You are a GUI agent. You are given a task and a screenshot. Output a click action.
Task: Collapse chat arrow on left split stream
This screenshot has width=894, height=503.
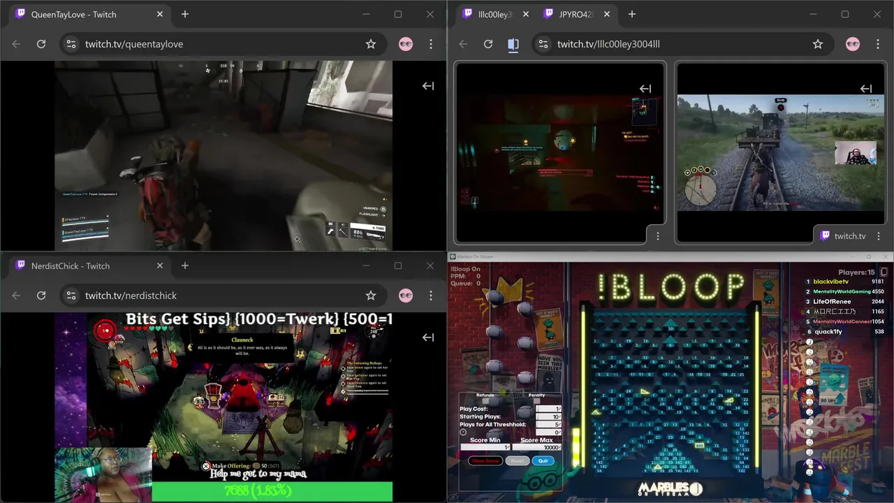coord(645,89)
